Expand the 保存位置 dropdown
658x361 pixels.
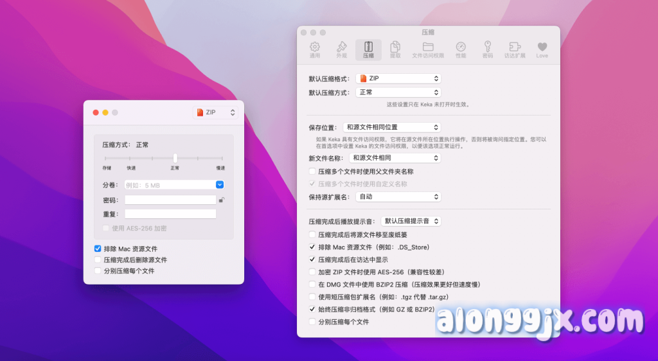[391, 127]
